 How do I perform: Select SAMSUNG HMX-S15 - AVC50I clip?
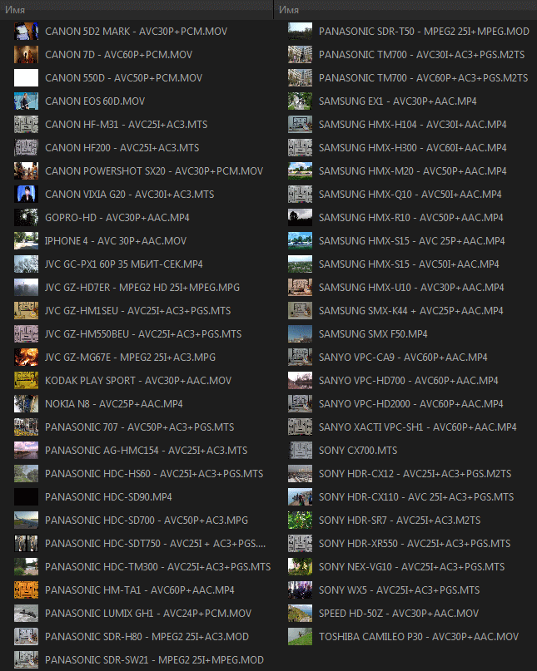point(410,264)
